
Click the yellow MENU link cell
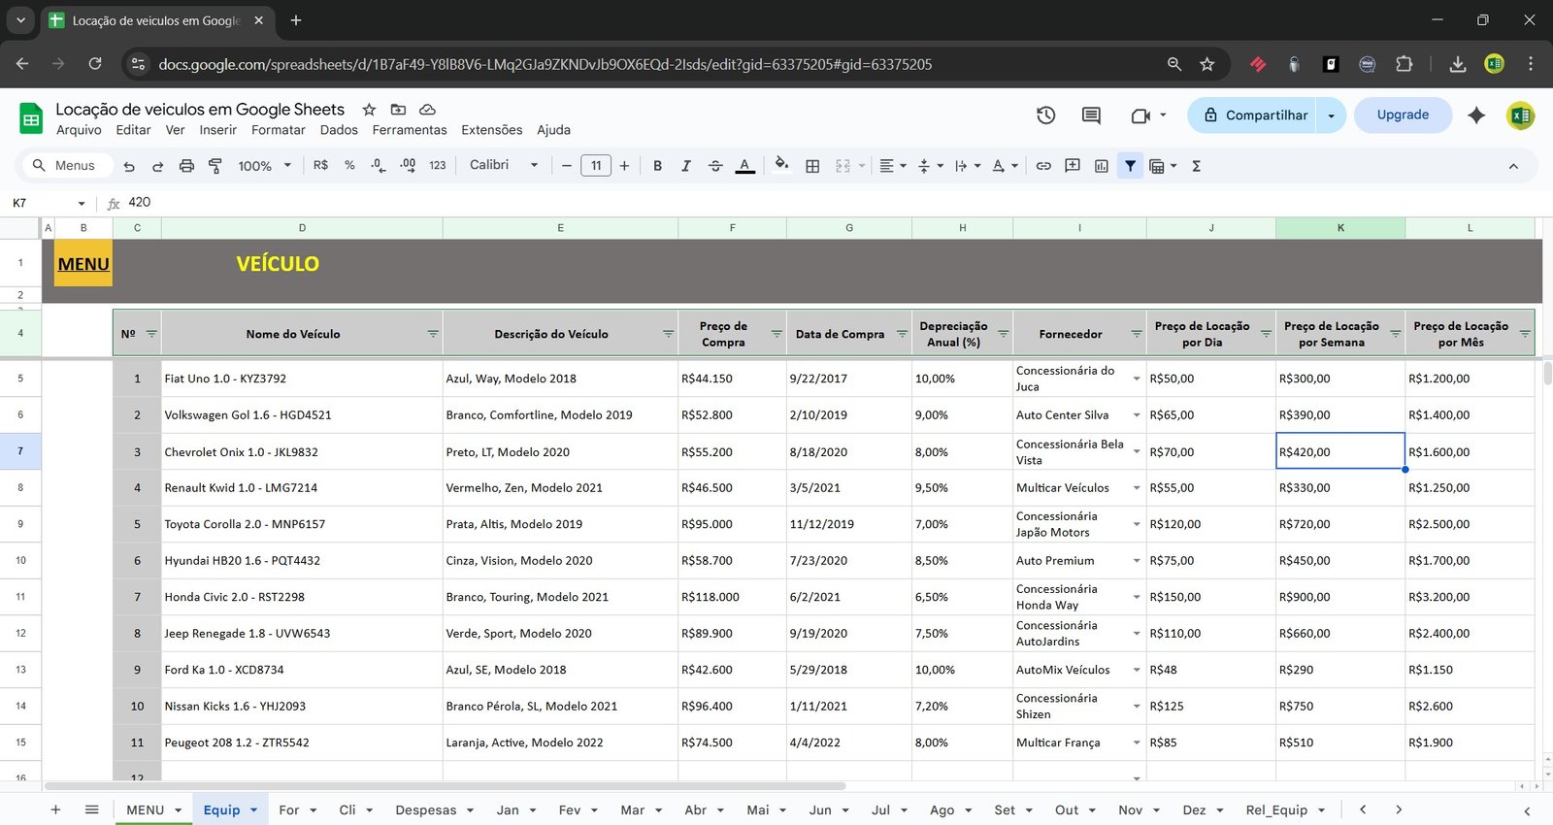(83, 264)
